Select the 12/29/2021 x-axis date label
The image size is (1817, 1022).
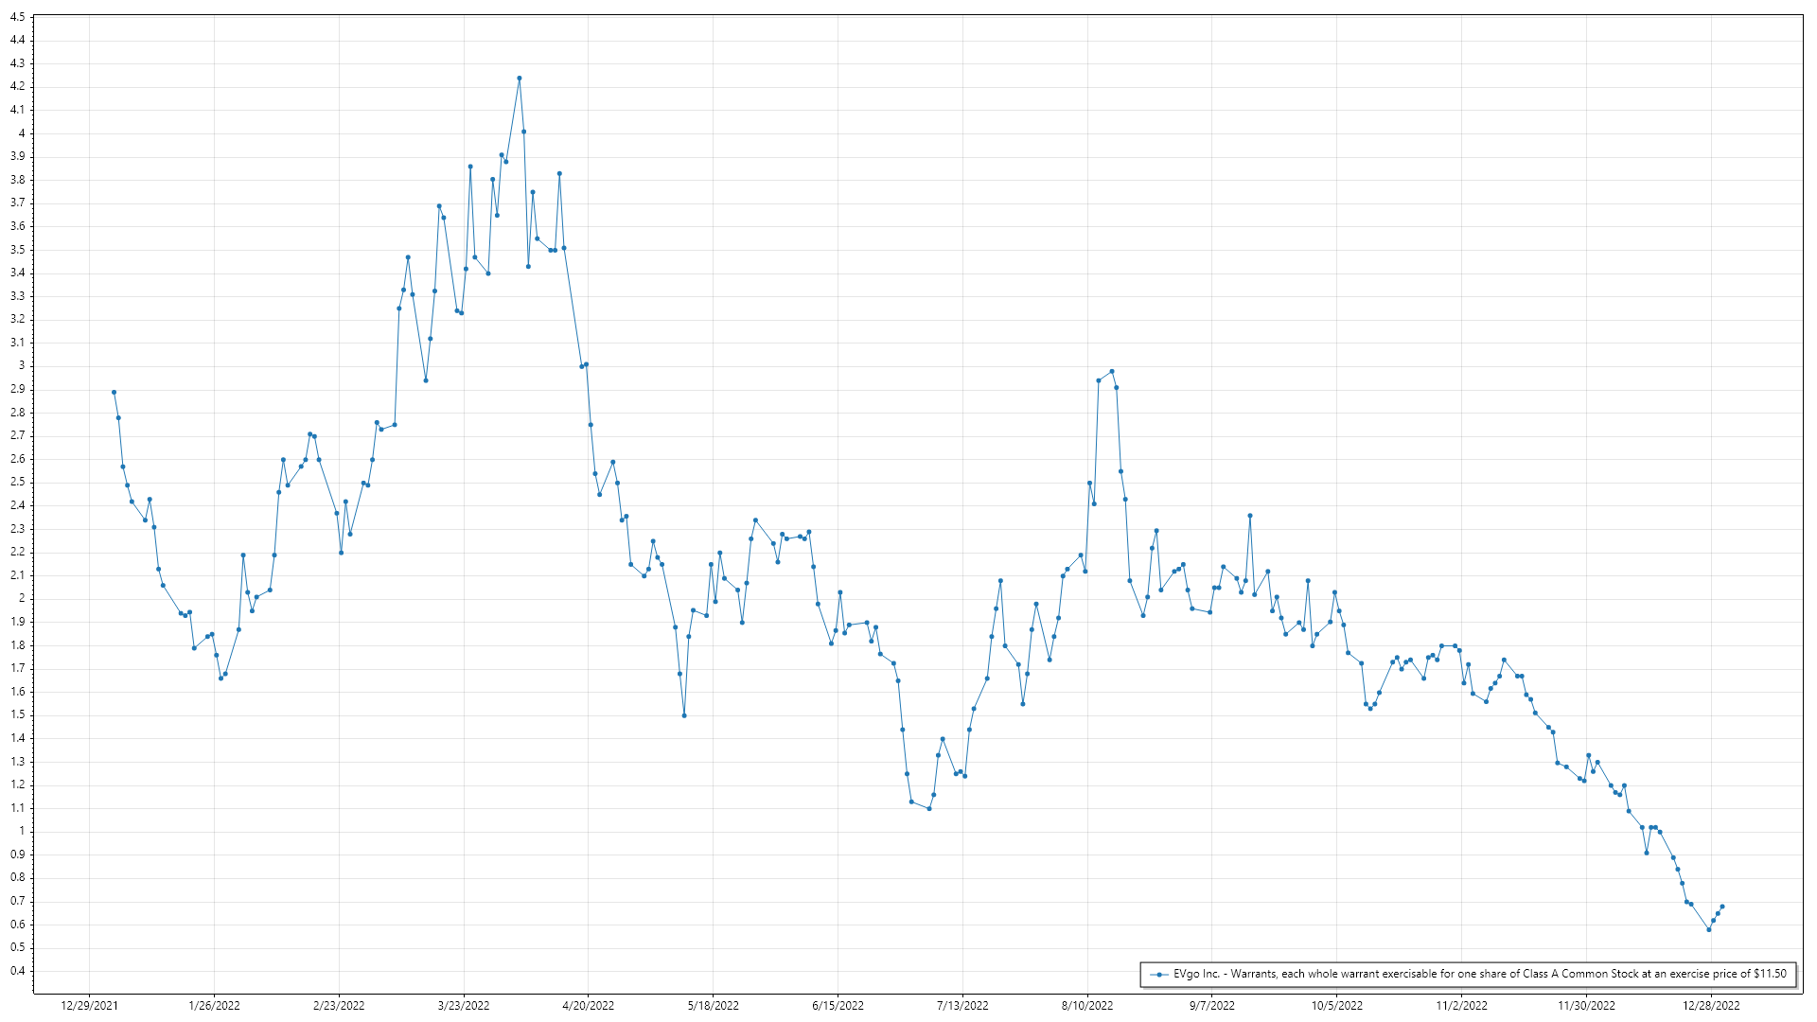click(90, 1005)
